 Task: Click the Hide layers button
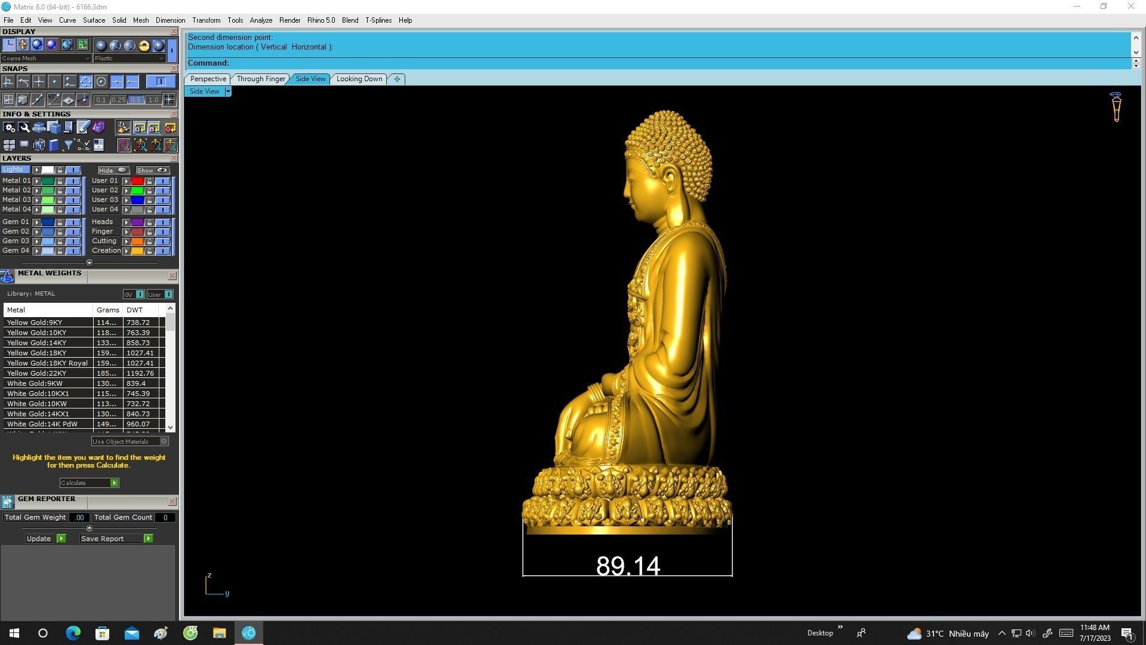click(113, 170)
